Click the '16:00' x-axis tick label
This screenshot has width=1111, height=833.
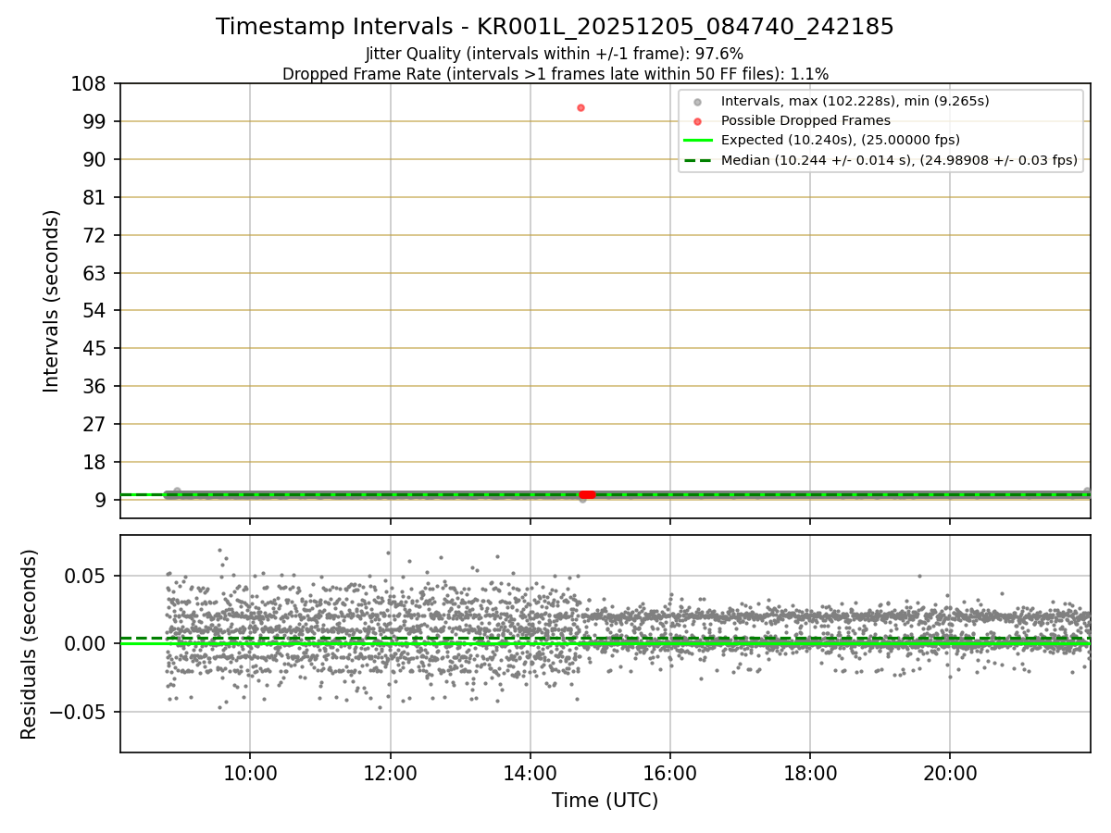coord(669,773)
